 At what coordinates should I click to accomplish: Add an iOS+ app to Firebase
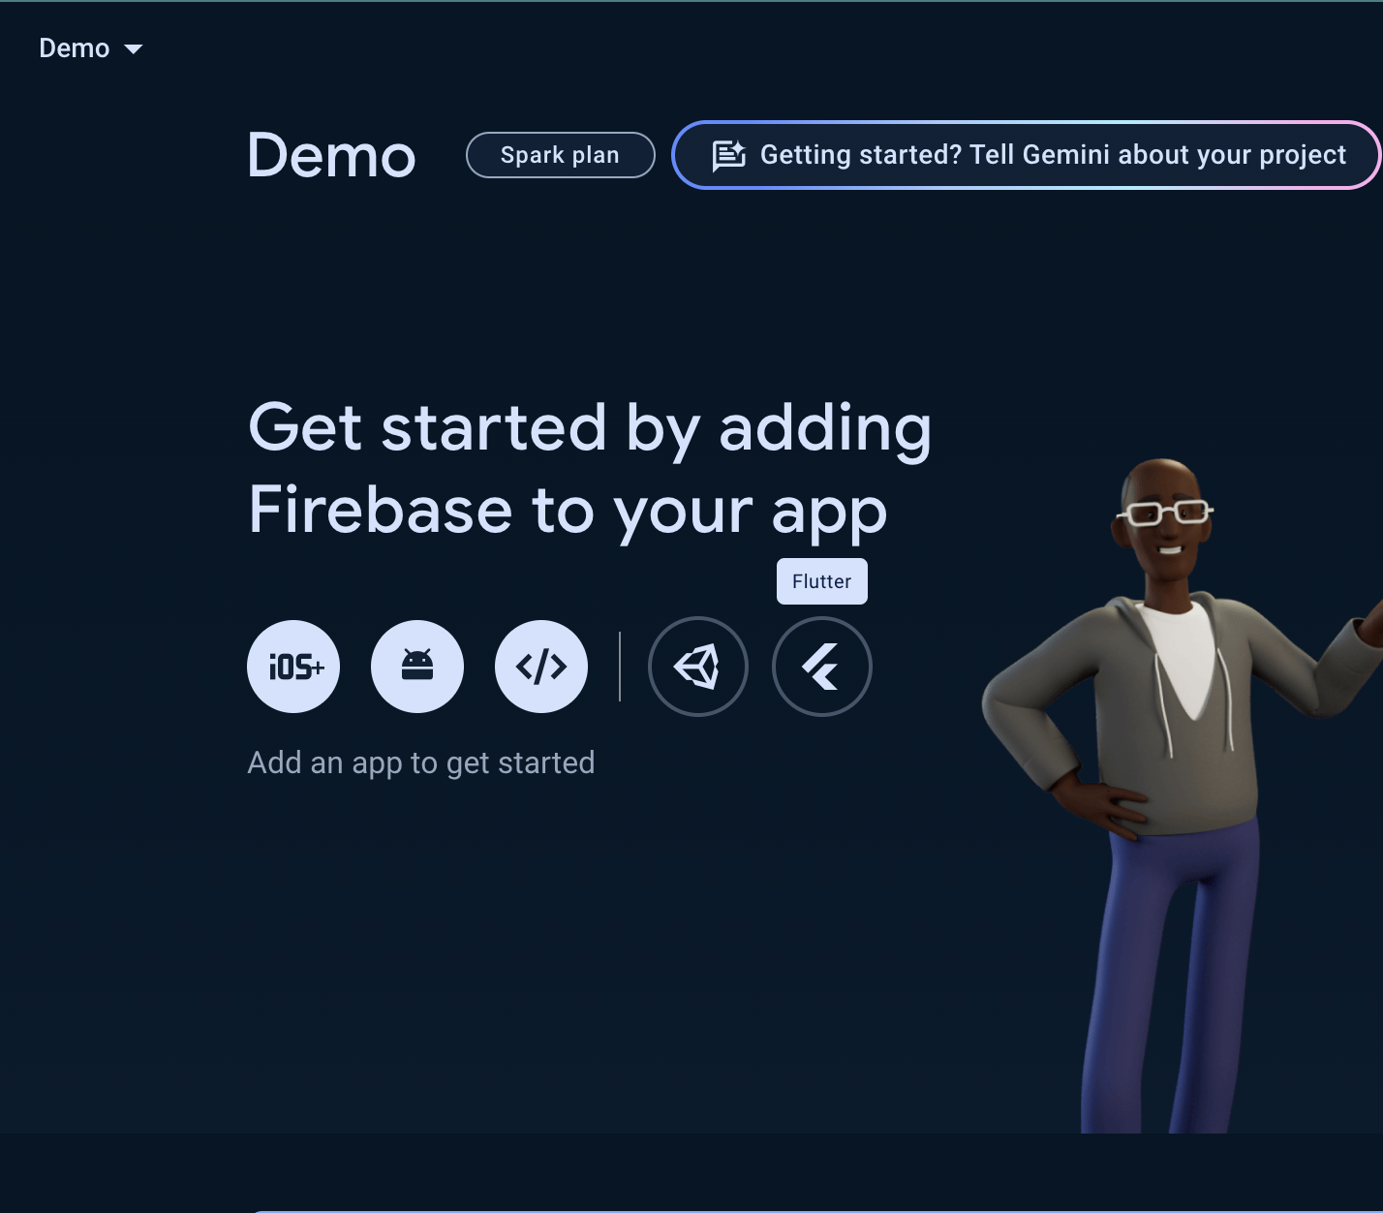(x=293, y=667)
